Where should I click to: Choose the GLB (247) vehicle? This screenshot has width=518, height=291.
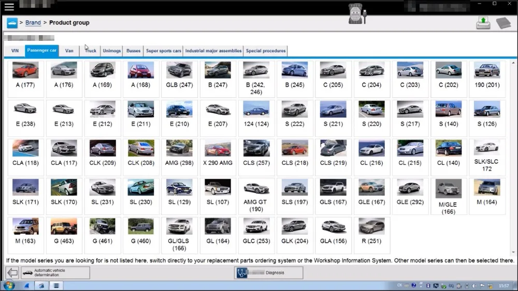[x=179, y=75]
